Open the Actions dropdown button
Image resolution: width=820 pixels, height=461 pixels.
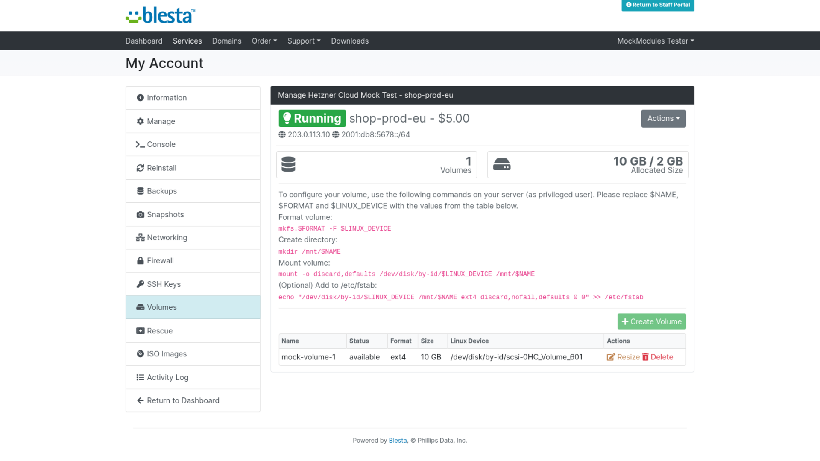click(663, 119)
